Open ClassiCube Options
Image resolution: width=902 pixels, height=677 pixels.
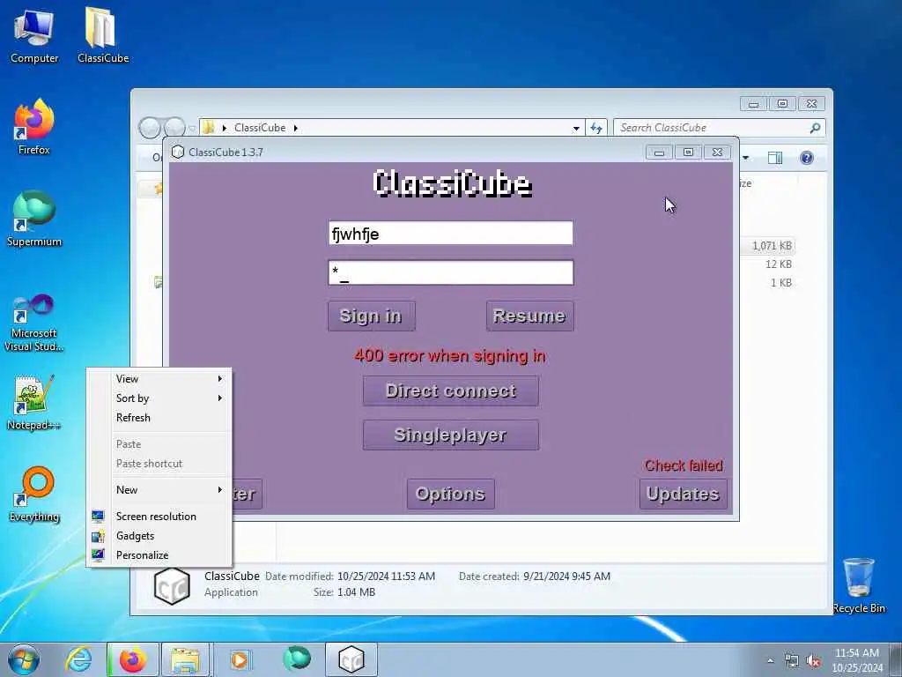coord(450,494)
